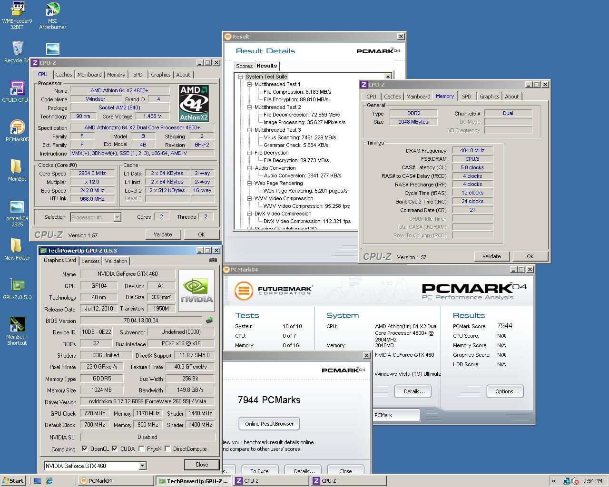This screenshot has height=487, width=609.
Task: Collapse Multithreaded Test 2 node
Action: click(249, 107)
